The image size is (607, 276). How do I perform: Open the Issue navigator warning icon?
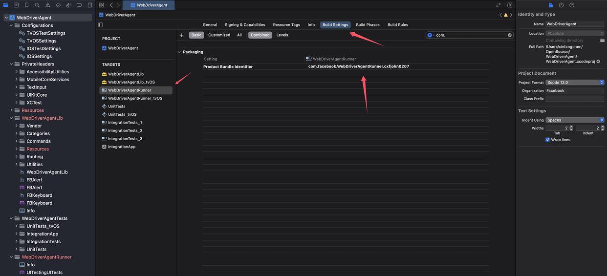tap(47, 5)
